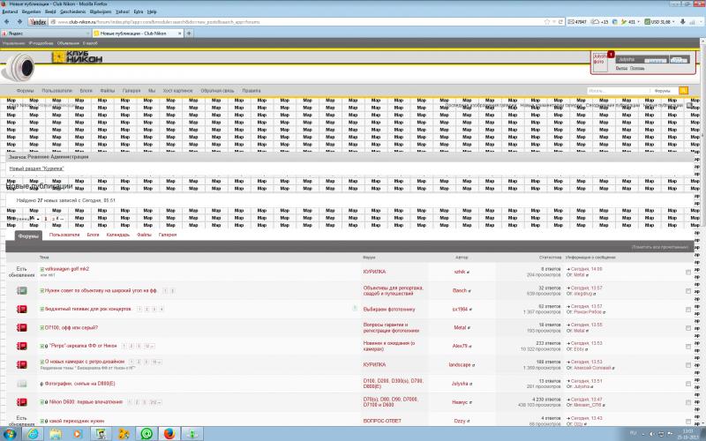Viewport: 706px width, 441px height.
Task: Open the Форумы search scope dropdown
Action: pyautogui.click(x=664, y=91)
